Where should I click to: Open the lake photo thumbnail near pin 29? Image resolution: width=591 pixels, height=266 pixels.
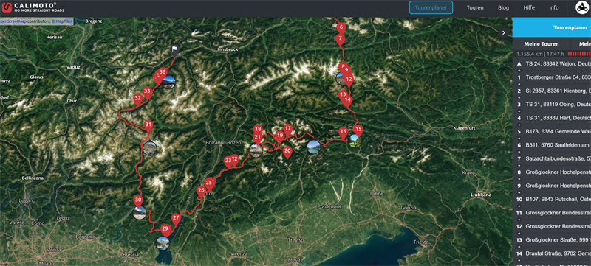(x=163, y=243)
